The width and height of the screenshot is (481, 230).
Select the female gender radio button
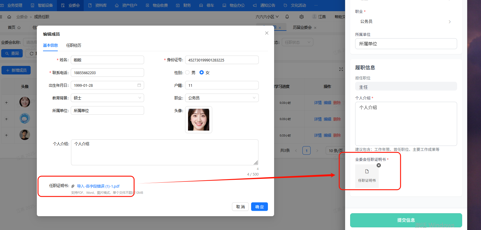[x=202, y=72]
